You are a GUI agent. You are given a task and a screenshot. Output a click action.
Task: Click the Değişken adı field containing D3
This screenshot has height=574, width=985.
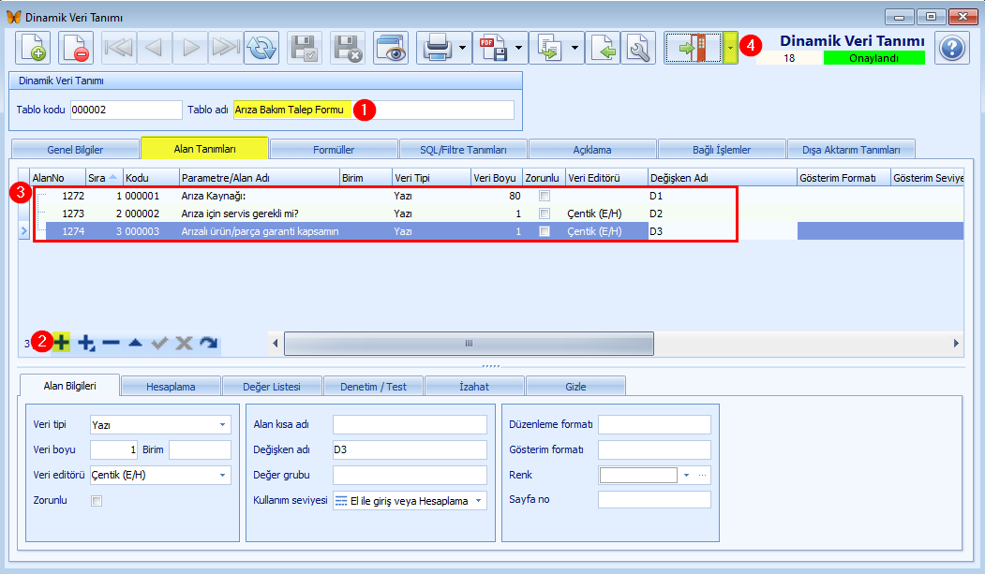tap(410, 449)
